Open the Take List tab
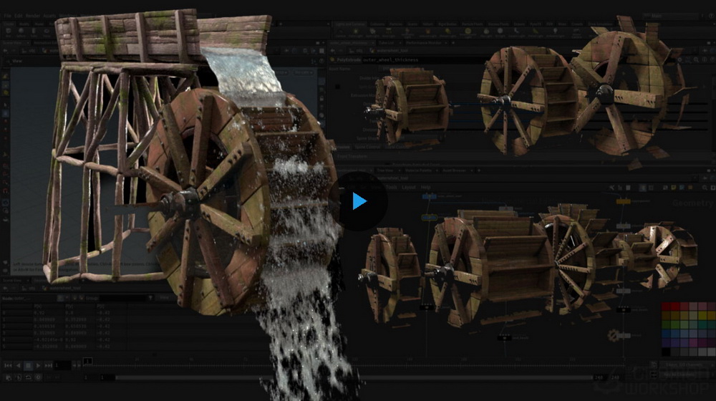This screenshot has height=401, width=716. click(x=387, y=43)
